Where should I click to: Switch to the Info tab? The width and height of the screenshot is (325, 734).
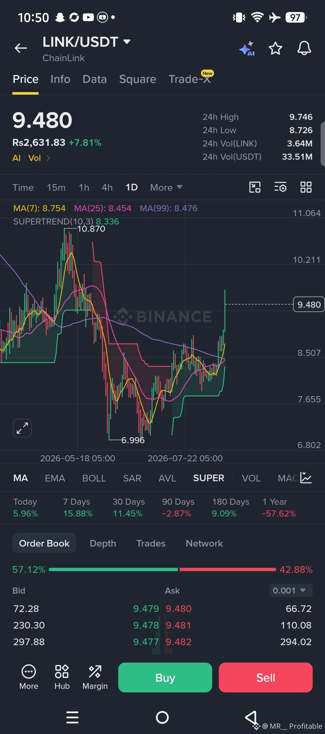(60, 79)
